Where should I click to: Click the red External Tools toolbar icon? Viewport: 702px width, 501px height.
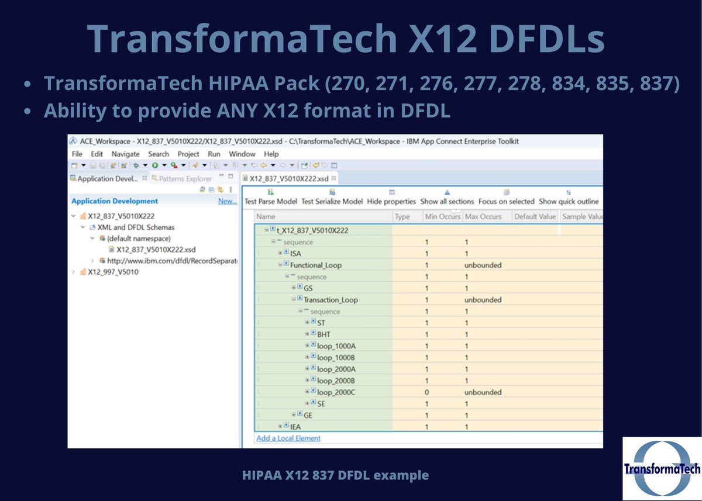point(174,165)
